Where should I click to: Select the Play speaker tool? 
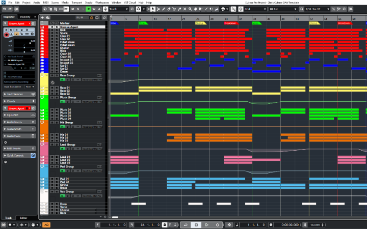pyautogui.click(x=212, y=9)
